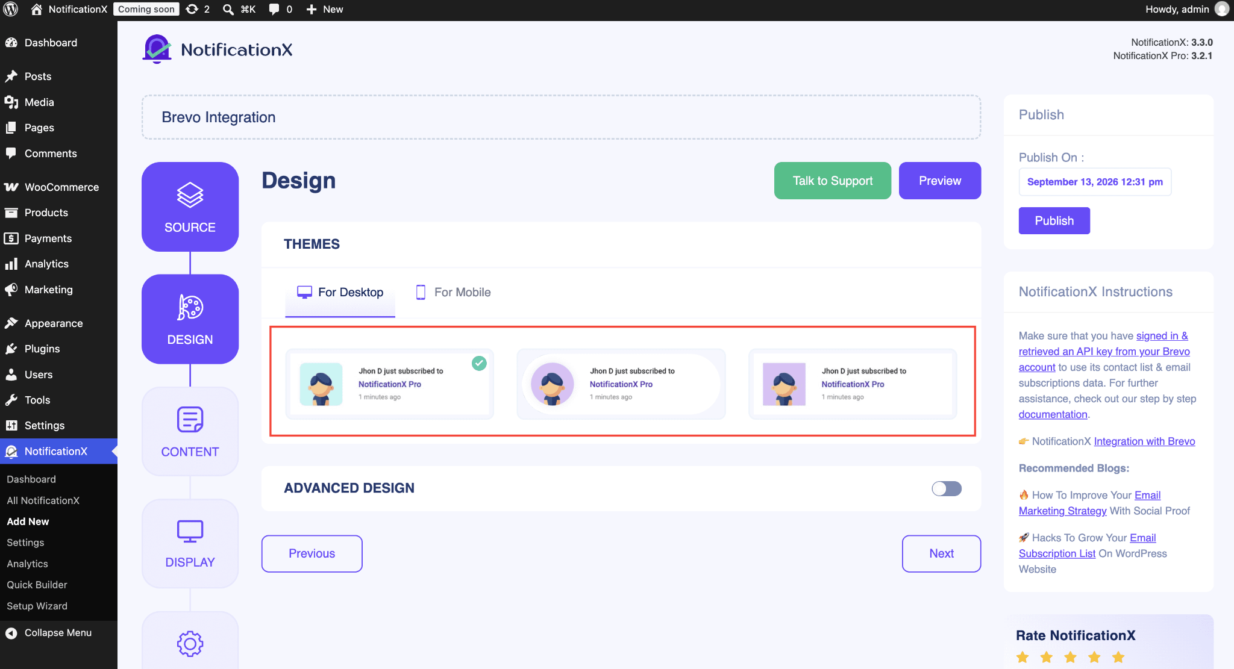
Task: Open the search icon in admin bar
Action: point(228,9)
